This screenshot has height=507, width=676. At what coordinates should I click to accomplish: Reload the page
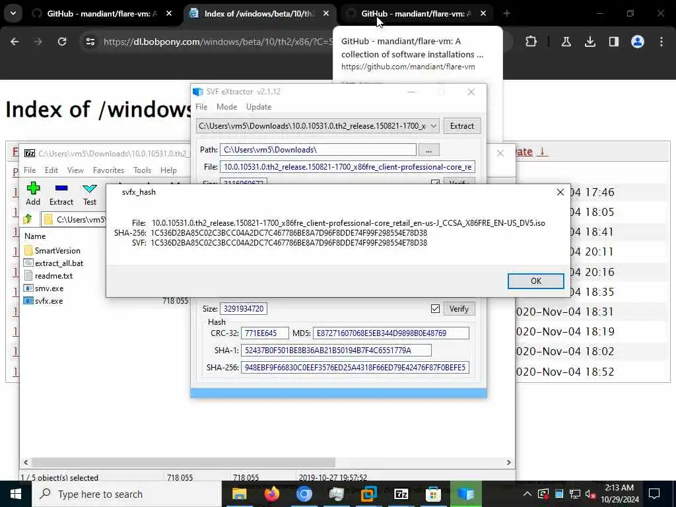coord(62,42)
